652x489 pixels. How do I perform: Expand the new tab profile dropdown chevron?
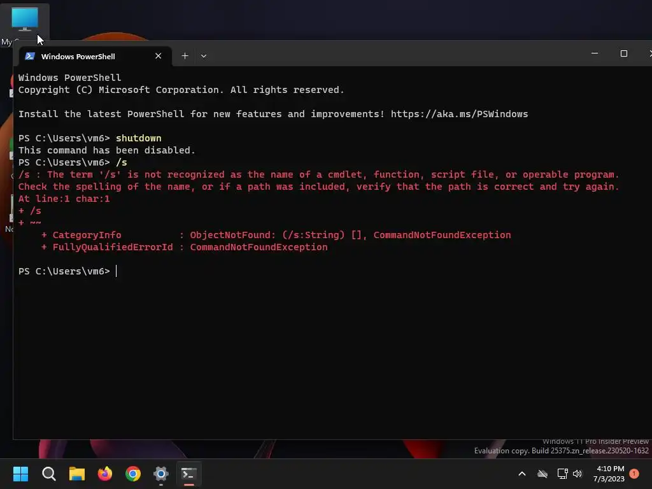(204, 56)
